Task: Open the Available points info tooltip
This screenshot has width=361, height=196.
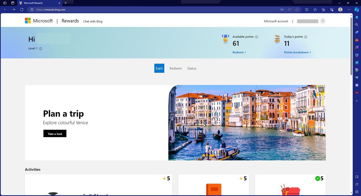Action: [x=256, y=37]
